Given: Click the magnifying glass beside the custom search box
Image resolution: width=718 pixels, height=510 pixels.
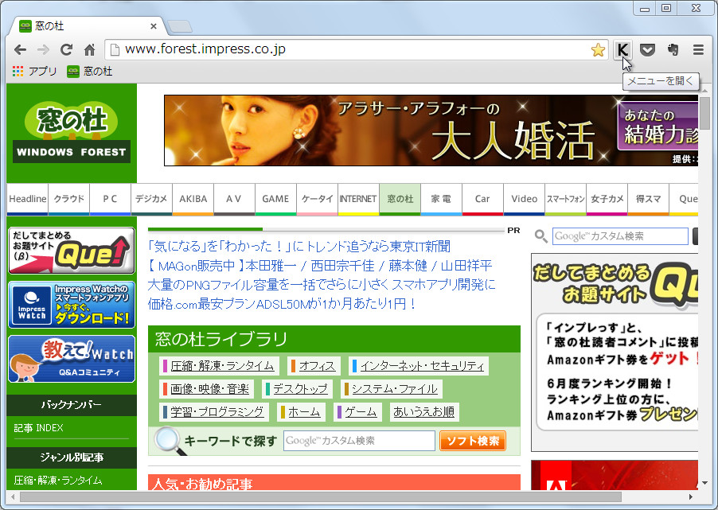Looking at the screenshot, I should coord(541,236).
